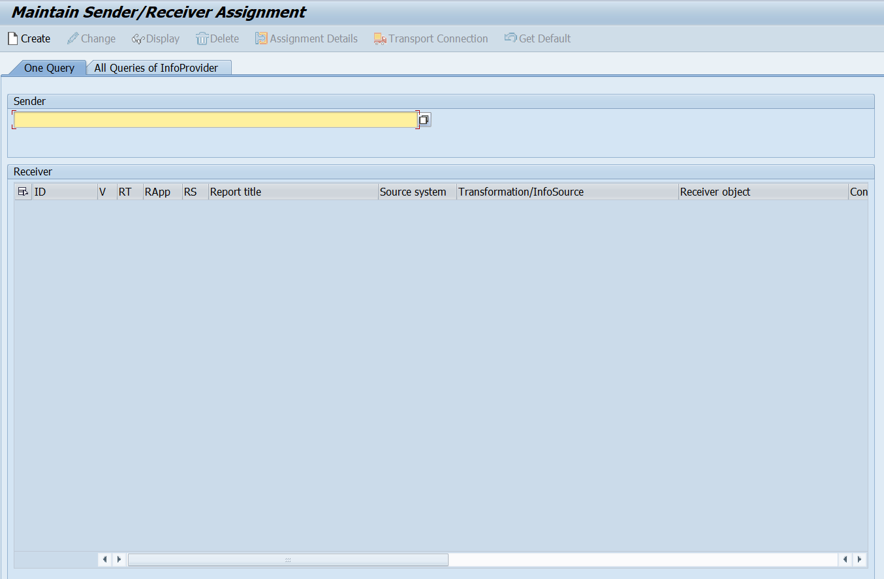
Task: Switch to the One Query tab
Action: coord(49,68)
